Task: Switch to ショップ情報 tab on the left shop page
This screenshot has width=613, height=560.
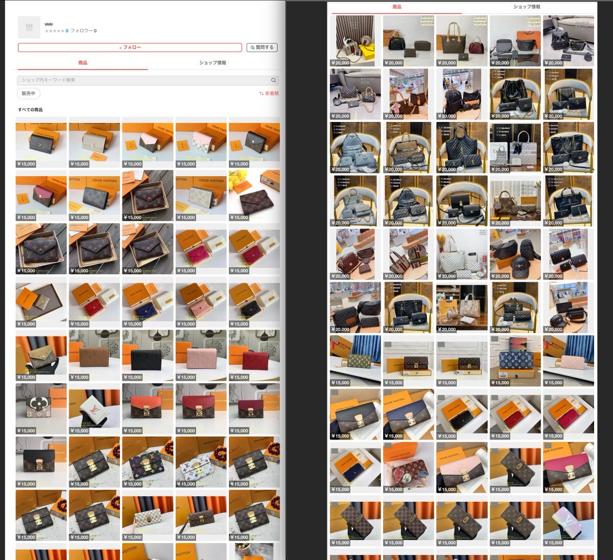Action: point(213,63)
